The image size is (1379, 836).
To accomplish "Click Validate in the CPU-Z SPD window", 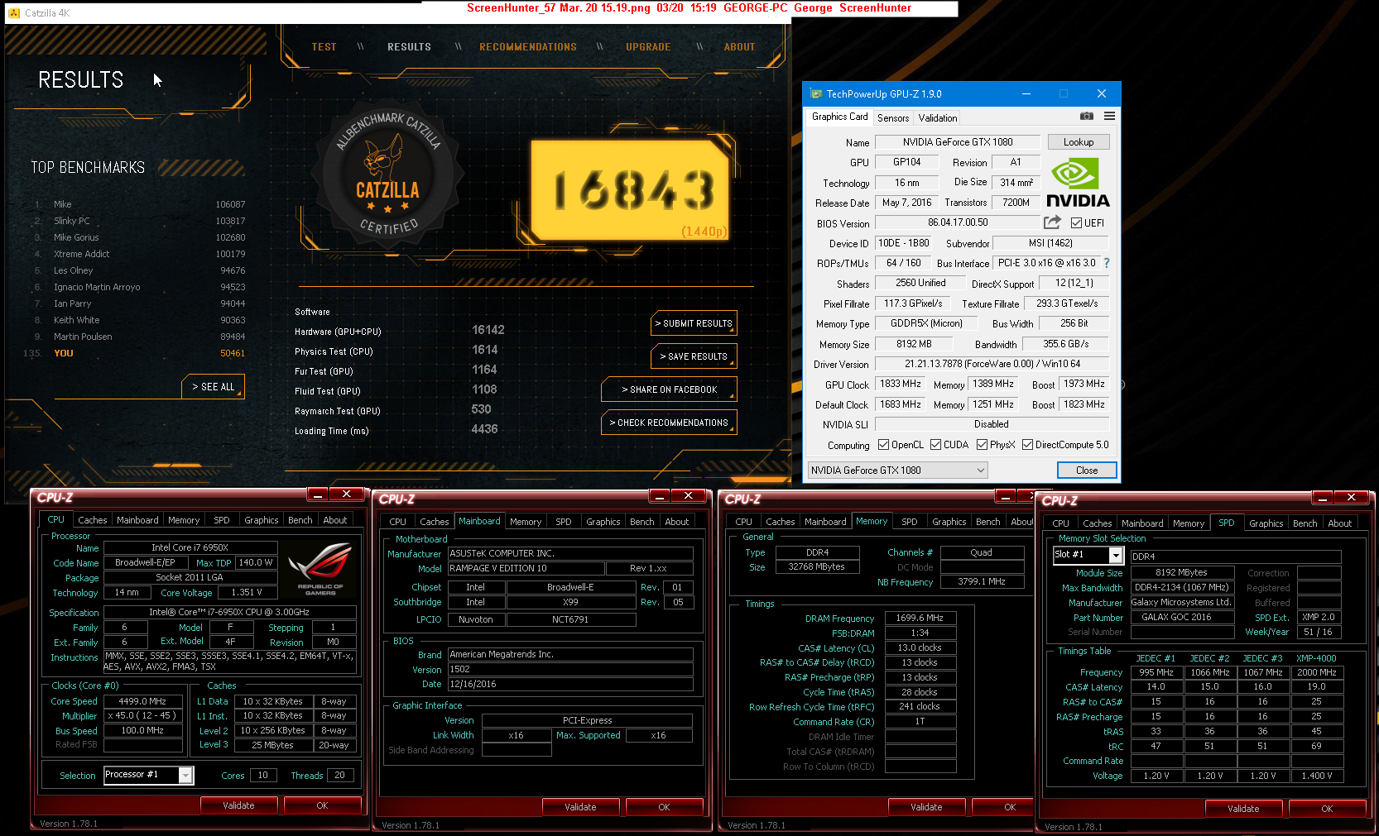I will (1243, 809).
